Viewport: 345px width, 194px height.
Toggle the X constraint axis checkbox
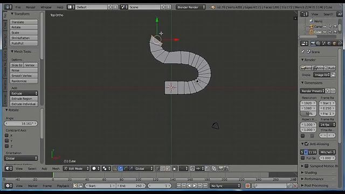[7, 135]
